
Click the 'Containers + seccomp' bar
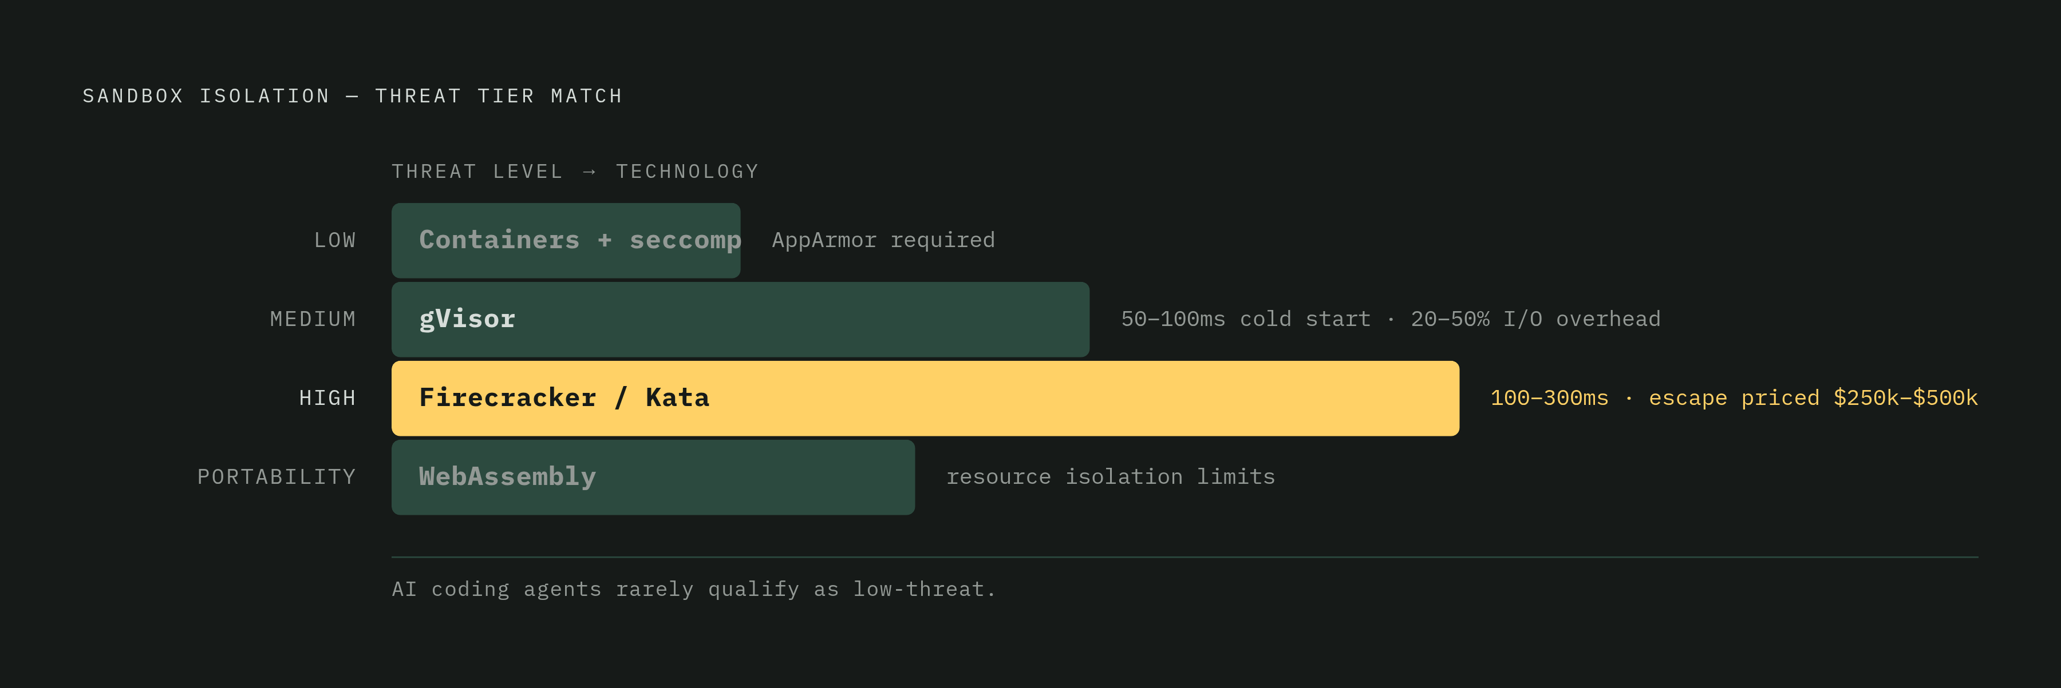pos(566,241)
